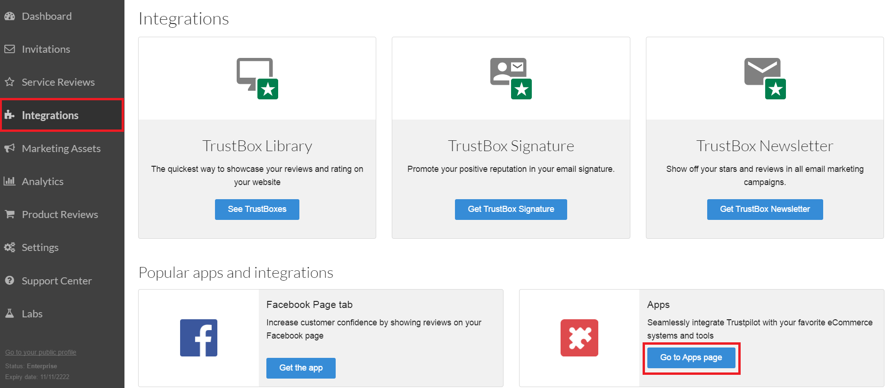
Task: Click the Apps card title
Action: pyautogui.click(x=658, y=305)
